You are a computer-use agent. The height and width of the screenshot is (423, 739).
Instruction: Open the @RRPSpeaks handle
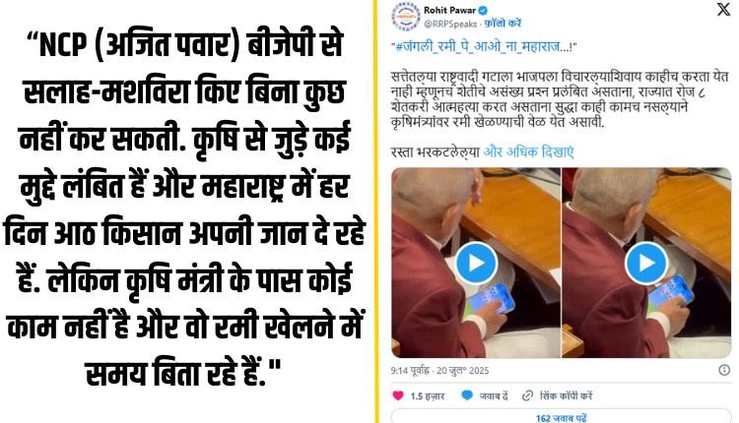pos(450,24)
